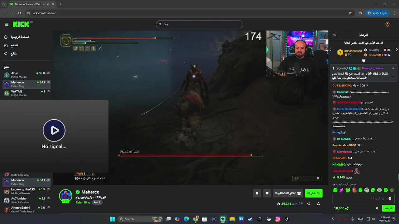
Task: Click the green subscribe button
Action: coord(314,193)
